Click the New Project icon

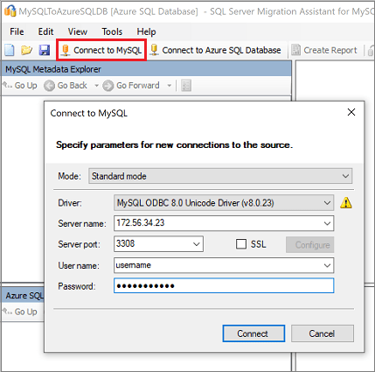click(x=10, y=50)
